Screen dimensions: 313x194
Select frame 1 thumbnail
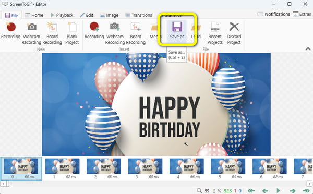click(x=63, y=169)
